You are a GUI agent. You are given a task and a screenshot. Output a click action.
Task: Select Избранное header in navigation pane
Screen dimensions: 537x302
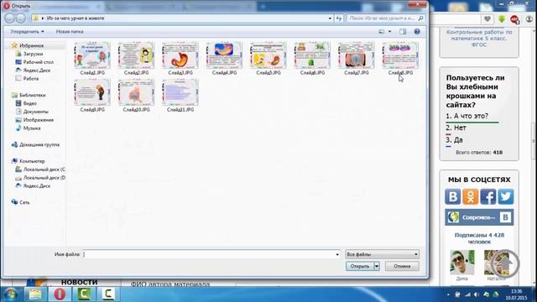click(x=31, y=45)
